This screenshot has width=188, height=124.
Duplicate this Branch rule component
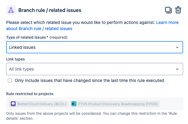(x=168, y=10)
